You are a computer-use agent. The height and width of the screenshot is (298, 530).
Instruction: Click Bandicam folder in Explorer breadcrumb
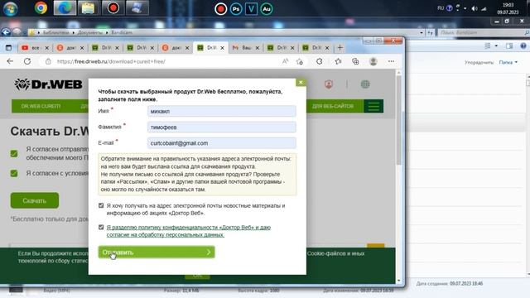coord(122,33)
